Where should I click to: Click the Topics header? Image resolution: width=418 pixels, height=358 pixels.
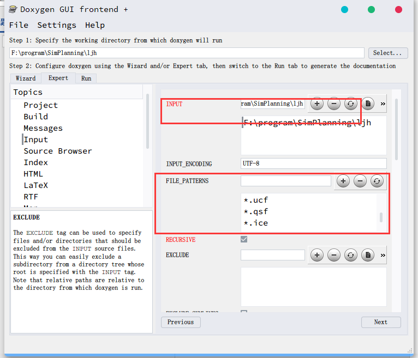click(x=77, y=92)
